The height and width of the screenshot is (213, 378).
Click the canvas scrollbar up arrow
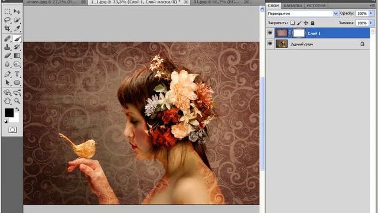point(262,9)
